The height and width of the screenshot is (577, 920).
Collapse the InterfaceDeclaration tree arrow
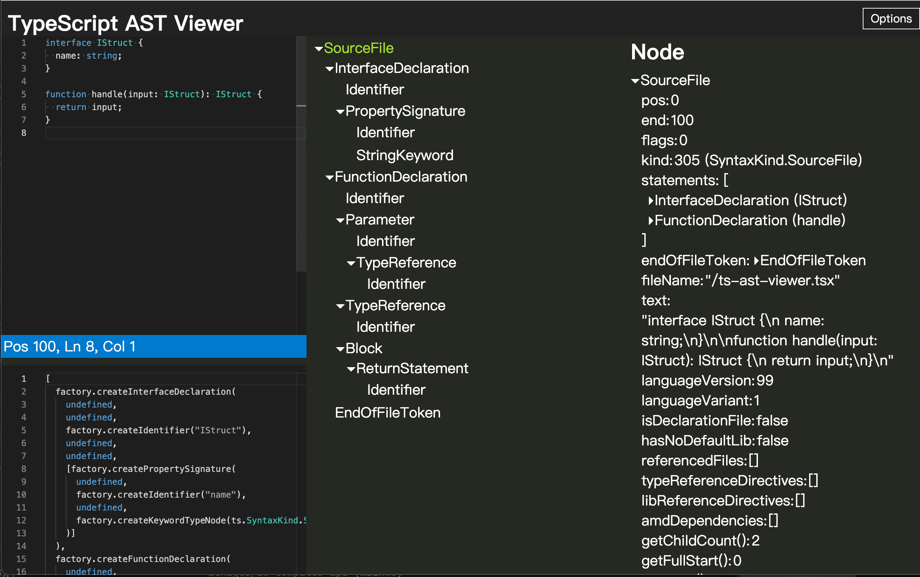coord(329,69)
